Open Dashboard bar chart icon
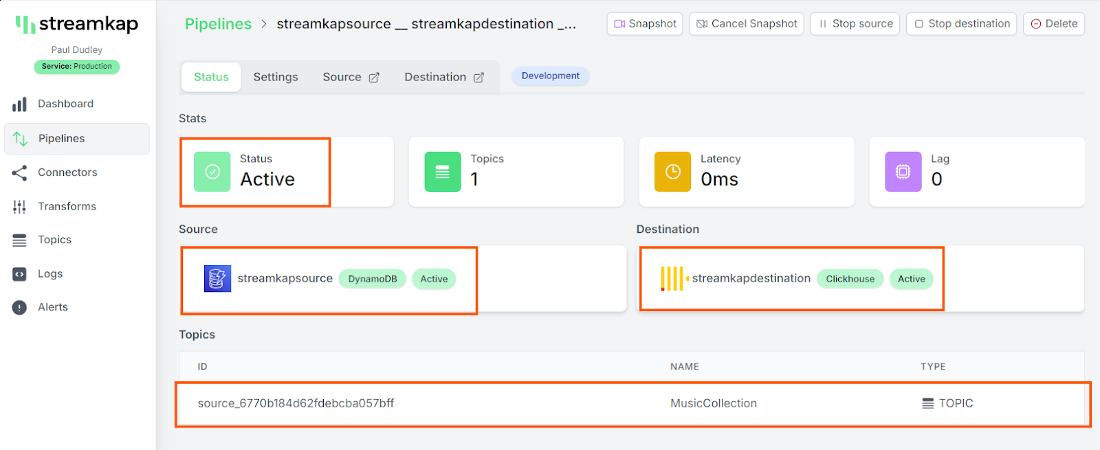Viewport: 1100px width, 450px height. (19, 104)
